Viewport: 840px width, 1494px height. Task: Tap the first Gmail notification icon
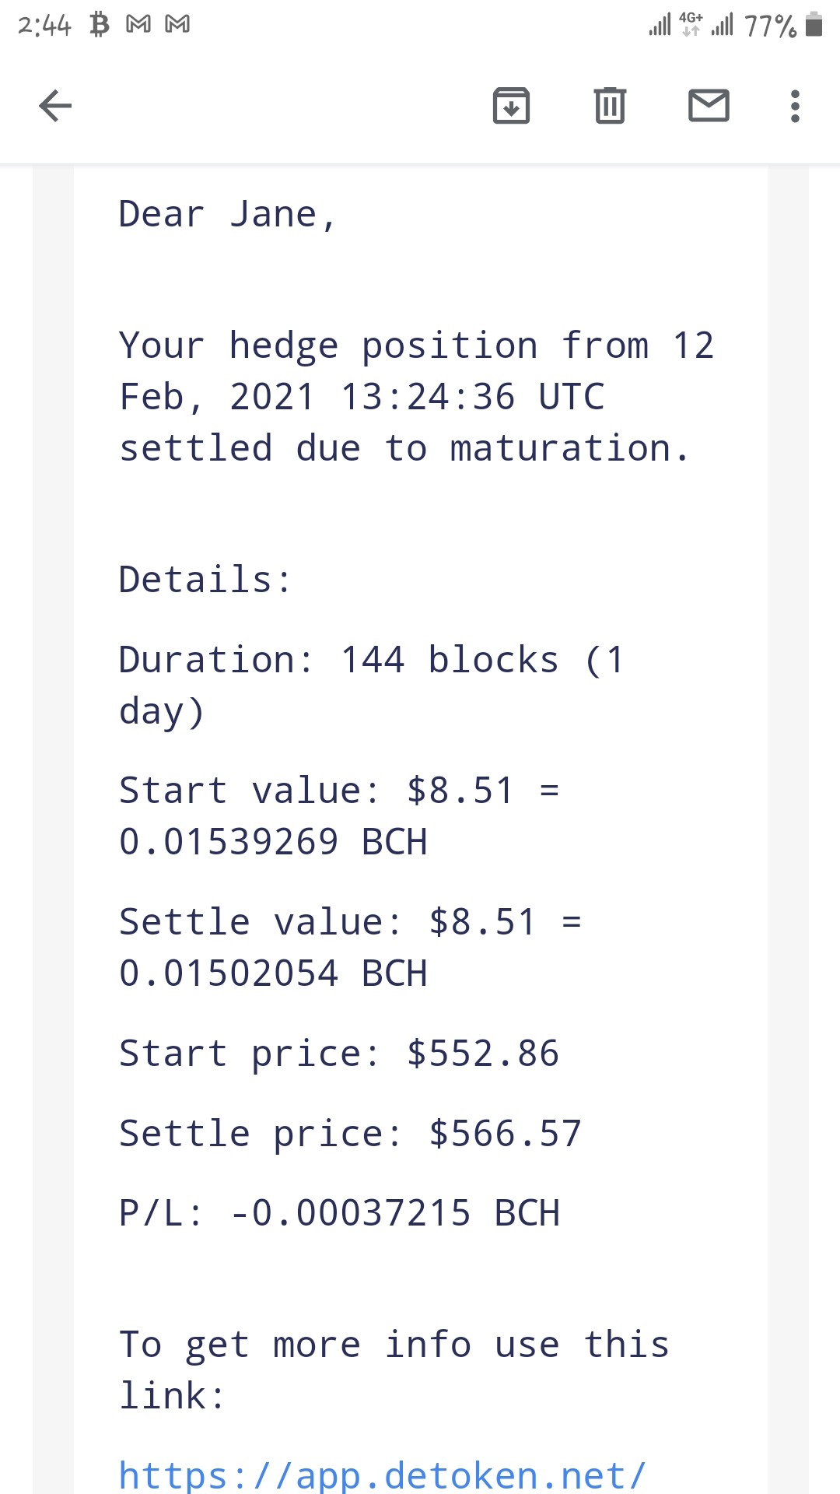click(138, 25)
